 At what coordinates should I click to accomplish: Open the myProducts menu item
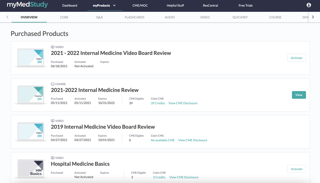(101, 5)
